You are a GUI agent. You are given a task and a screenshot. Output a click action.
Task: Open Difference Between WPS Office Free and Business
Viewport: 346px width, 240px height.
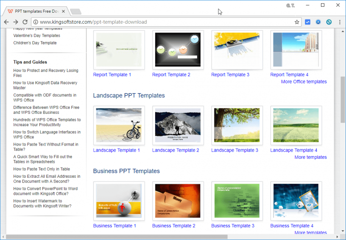click(46, 110)
